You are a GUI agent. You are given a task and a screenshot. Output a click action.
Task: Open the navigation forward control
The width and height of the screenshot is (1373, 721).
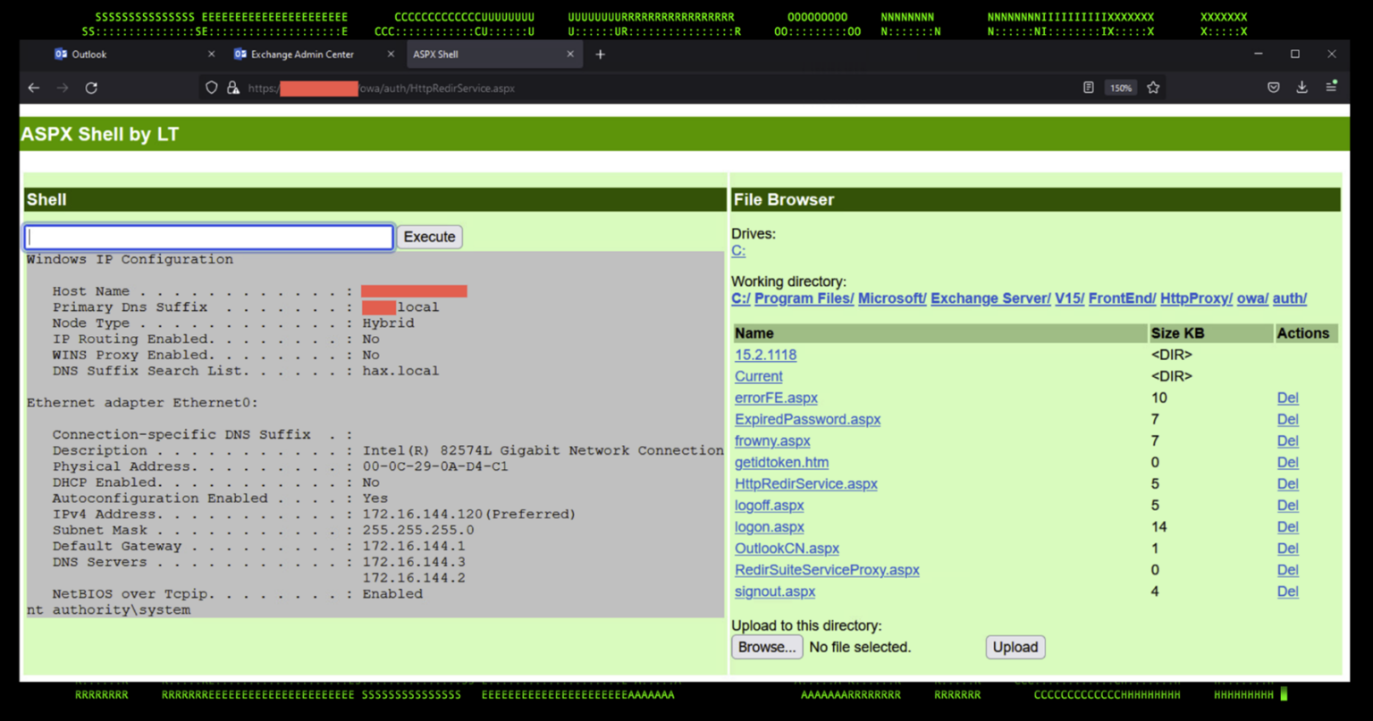[x=63, y=88]
